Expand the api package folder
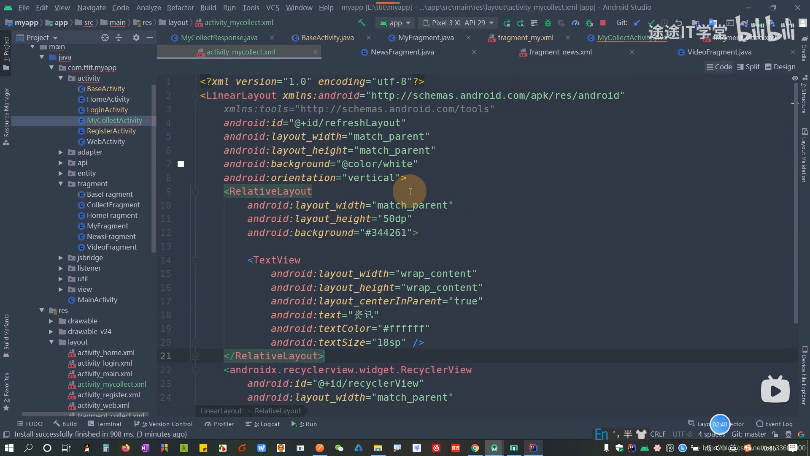 [x=61, y=163]
